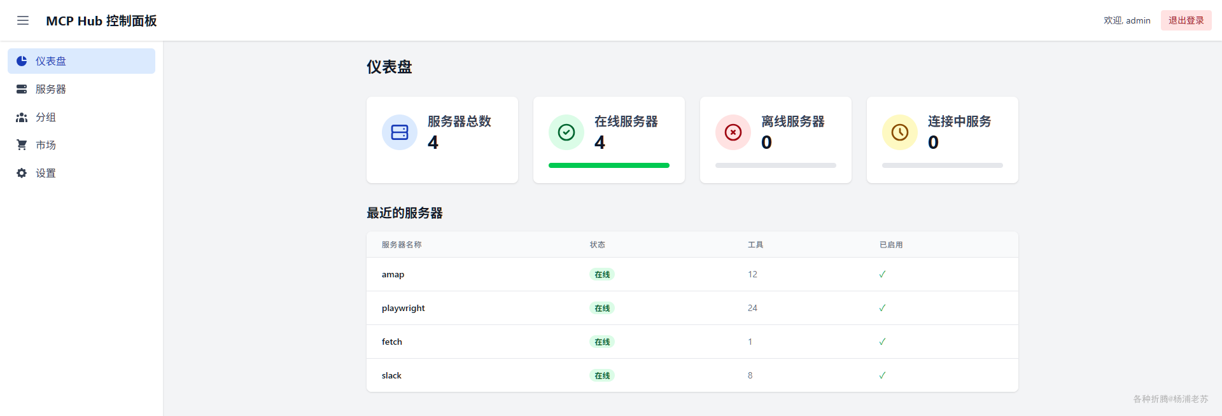Click the yellow connecting clock icon
The width and height of the screenshot is (1222, 416).
click(900, 132)
